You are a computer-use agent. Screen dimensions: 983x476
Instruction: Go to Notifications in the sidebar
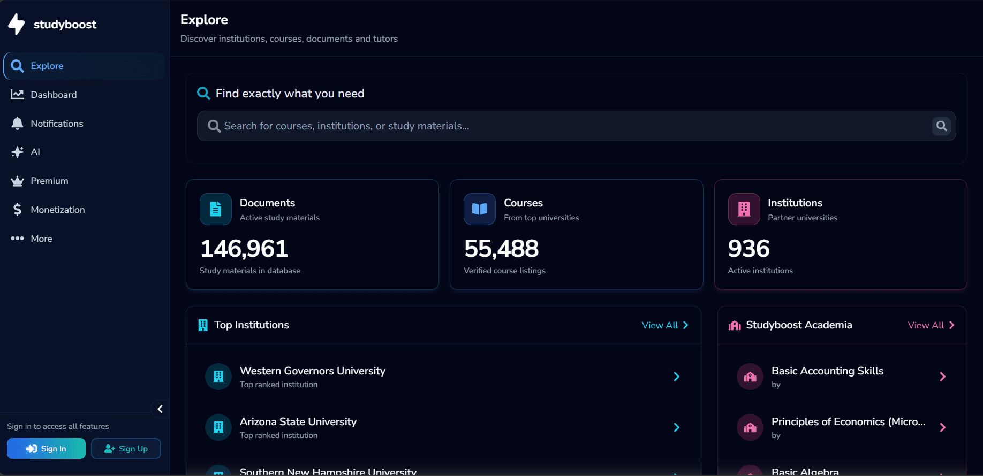(x=57, y=124)
